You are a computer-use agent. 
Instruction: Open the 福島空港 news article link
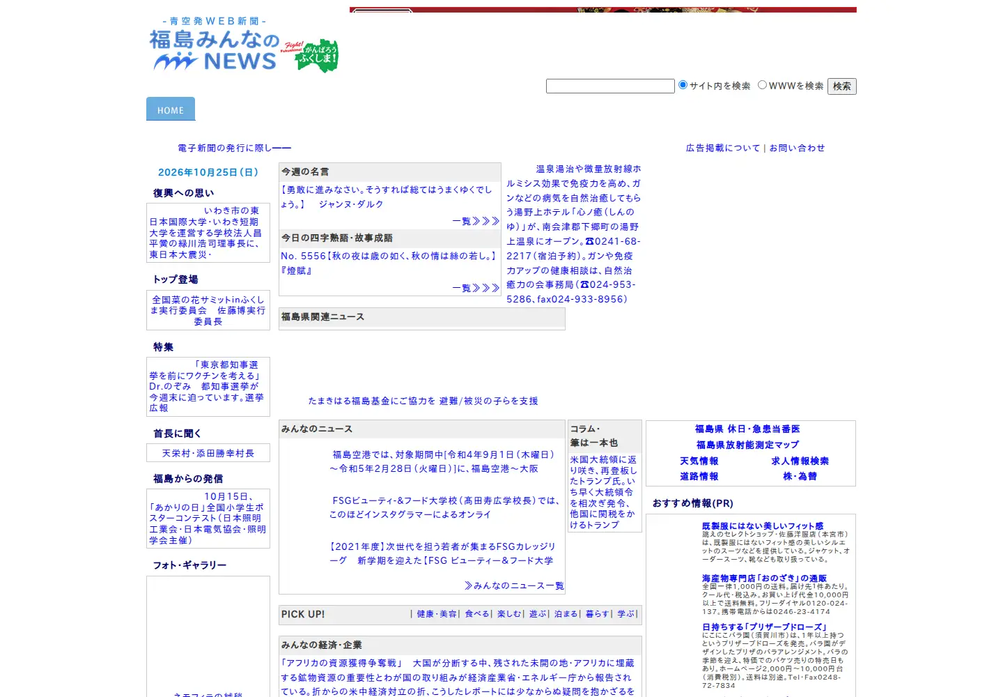[443, 462]
